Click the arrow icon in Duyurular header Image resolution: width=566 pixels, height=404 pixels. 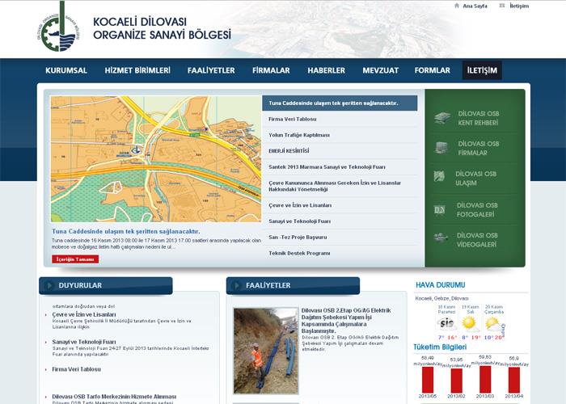tap(49, 285)
